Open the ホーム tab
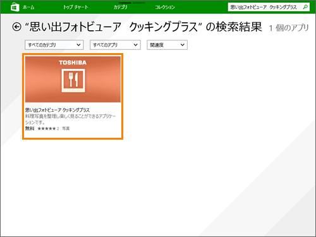This screenshot has width=316, height=237. (28, 7)
